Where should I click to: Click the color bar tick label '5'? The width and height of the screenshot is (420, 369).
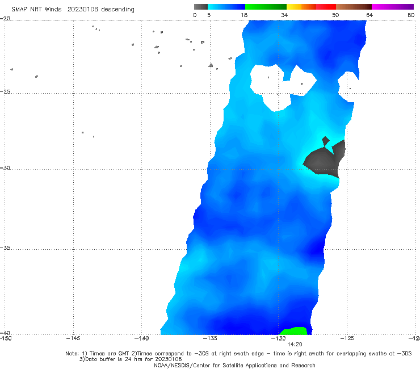(209, 15)
